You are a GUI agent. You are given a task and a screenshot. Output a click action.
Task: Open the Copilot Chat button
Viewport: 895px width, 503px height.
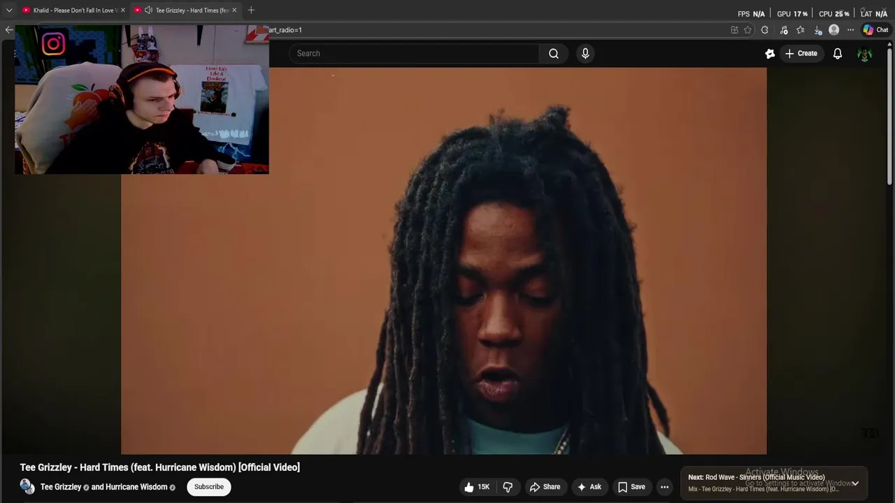click(875, 30)
